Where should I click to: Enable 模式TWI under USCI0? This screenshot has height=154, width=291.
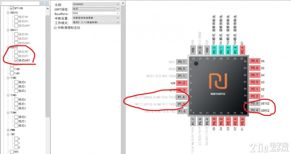click(x=16, y=17)
